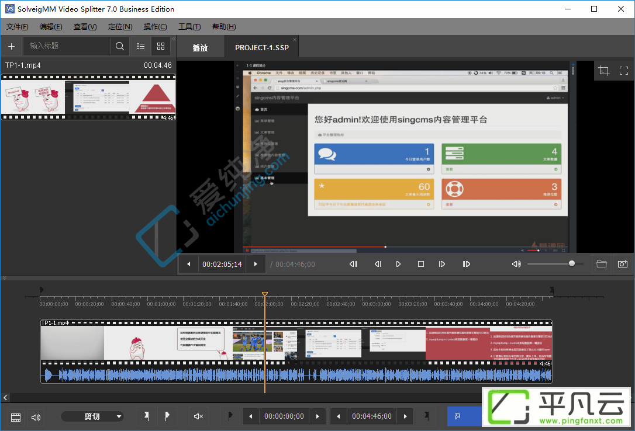Screen dimensions: 635x431
Task: Select the timeline end marker flag
Action: (551, 290)
